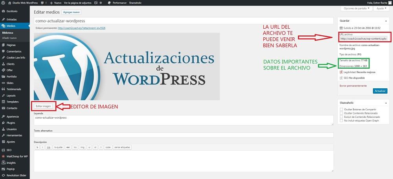
Task: Click the Páginas icon in sidebar
Action: pyautogui.click(x=3, y=45)
